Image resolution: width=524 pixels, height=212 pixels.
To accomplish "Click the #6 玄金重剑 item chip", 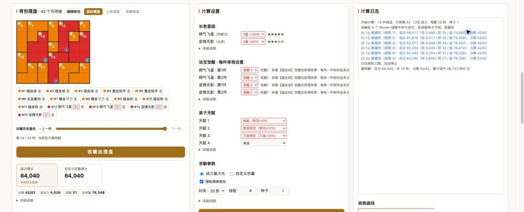I will tap(32, 99).
